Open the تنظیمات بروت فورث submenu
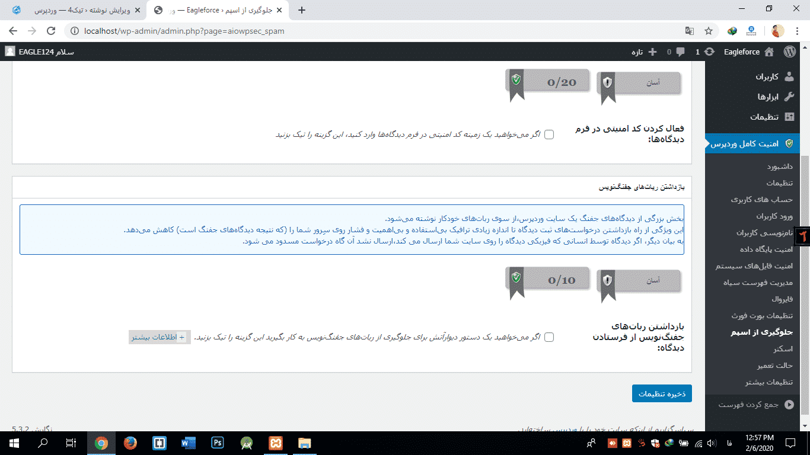This screenshot has height=455, width=810. tap(762, 316)
